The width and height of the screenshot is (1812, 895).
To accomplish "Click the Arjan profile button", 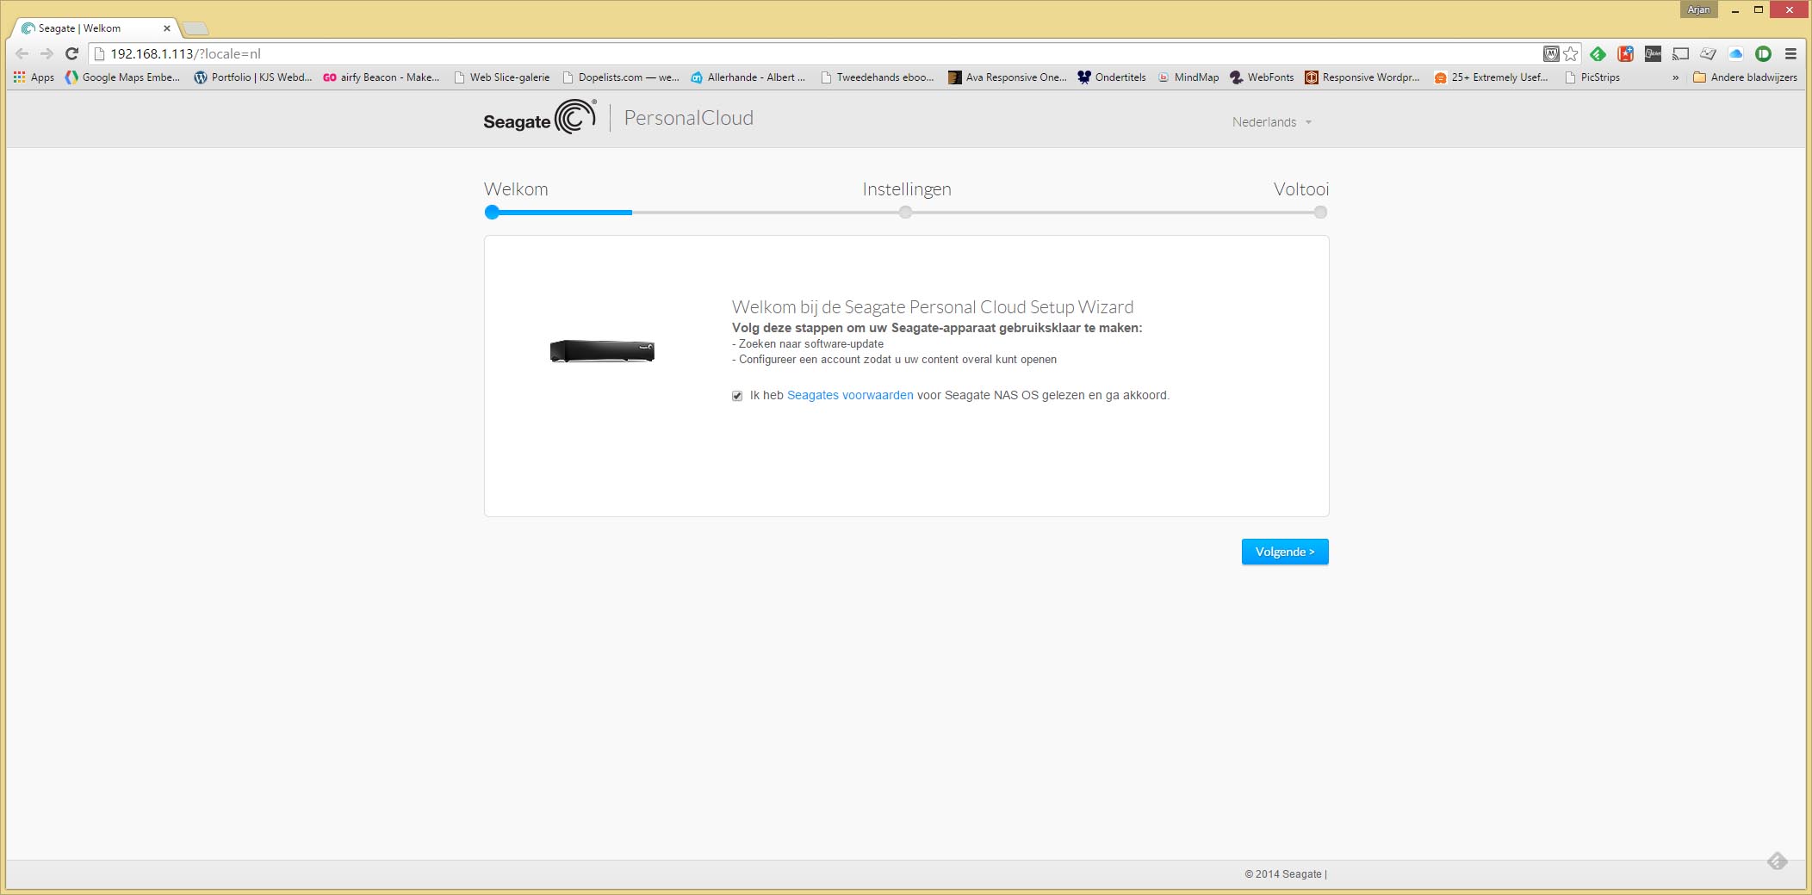I will pyautogui.click(x=1698, y=9).
